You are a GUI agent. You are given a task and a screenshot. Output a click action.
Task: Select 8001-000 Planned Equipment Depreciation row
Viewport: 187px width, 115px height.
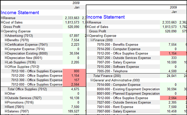tap(128, 93)
